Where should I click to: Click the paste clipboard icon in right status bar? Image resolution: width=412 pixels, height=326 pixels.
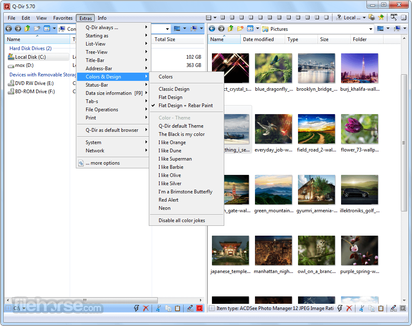click(x=381, y=308)
